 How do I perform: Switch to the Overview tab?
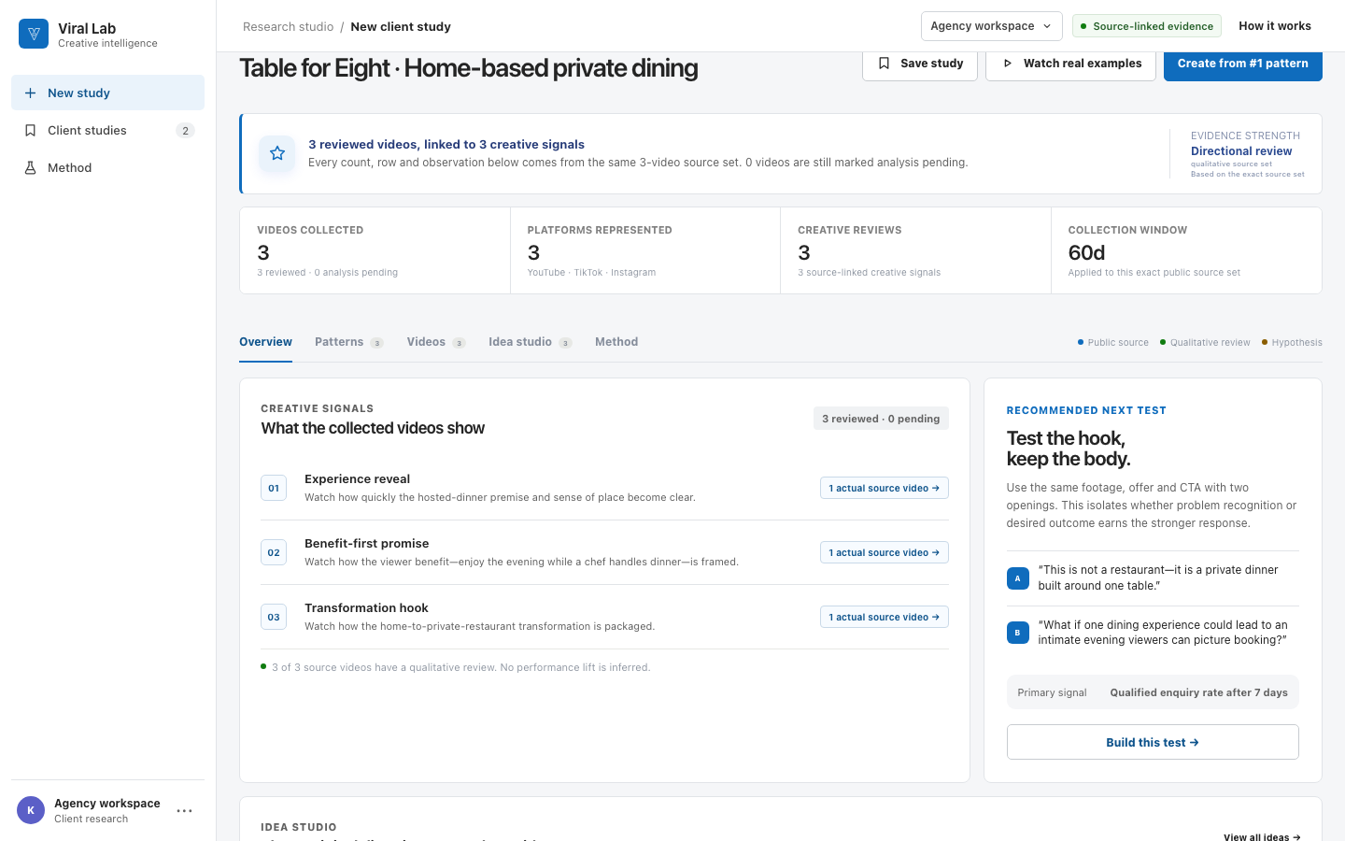[265, 342]
